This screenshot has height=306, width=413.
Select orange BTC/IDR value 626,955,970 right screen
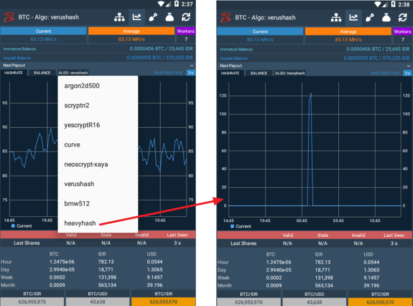pyautogui.click(x=380, y=302)
